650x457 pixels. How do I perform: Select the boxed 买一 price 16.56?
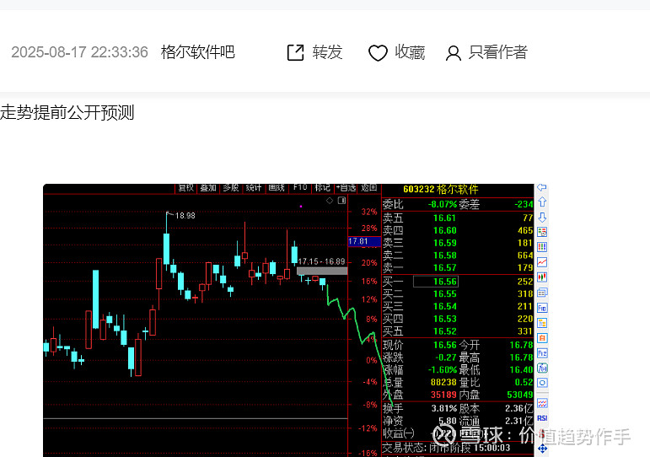[436, 282]
